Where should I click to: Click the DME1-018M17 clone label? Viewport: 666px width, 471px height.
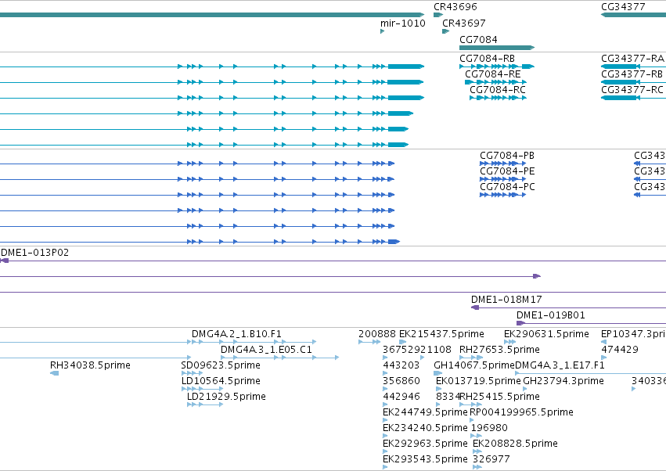[x=506, y=300]
